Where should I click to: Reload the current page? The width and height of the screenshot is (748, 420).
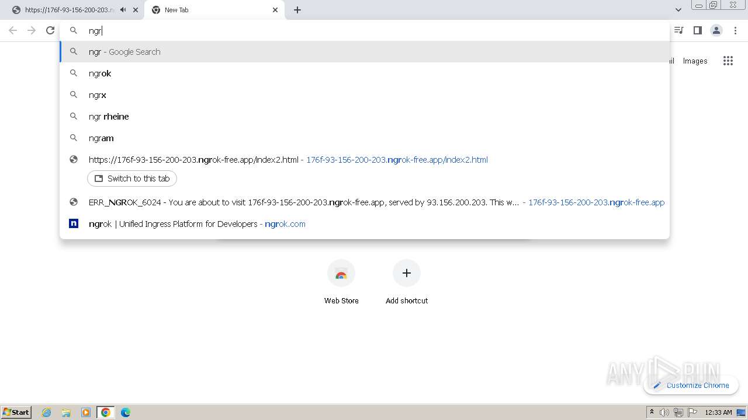coord(50,30)
